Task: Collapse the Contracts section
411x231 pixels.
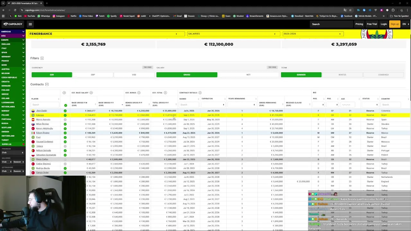Action: 47,84
